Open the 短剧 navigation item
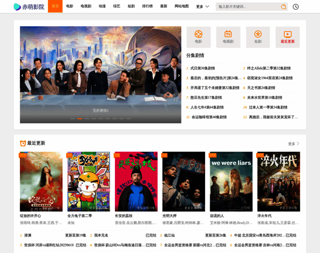The height and width of the screenshot is (253, 320). click(131, 6)
